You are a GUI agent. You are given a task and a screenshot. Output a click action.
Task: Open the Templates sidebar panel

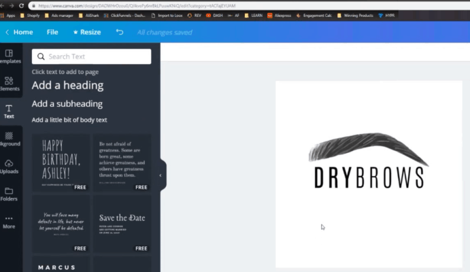click(x=10, y=56)
